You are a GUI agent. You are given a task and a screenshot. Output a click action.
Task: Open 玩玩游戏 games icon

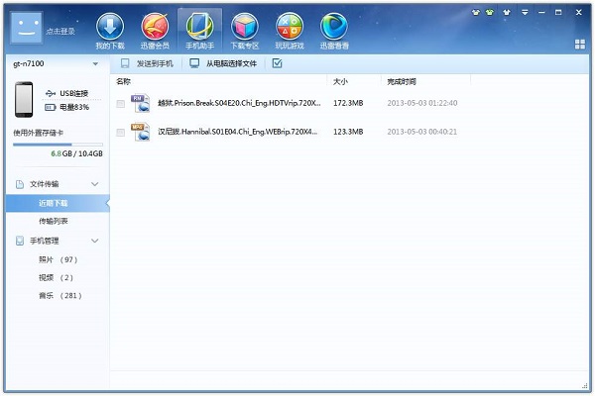(x=290, y=31)
